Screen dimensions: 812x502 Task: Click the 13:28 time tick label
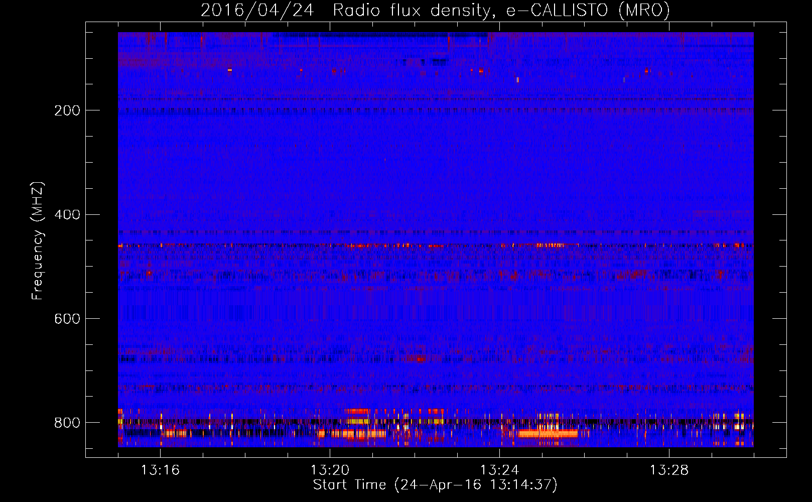(x=669, y=470)
